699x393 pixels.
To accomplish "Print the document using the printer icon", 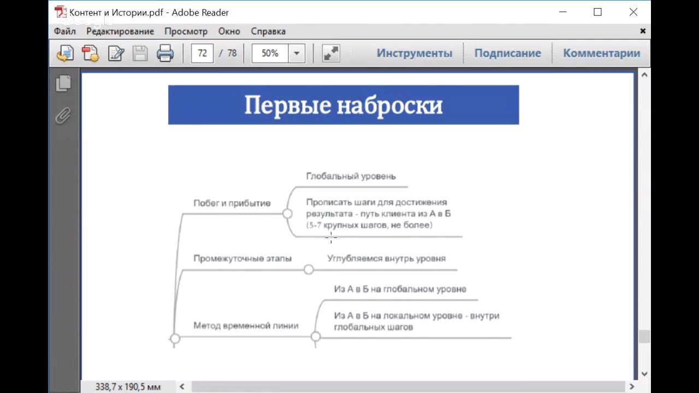I will point(165,53).
